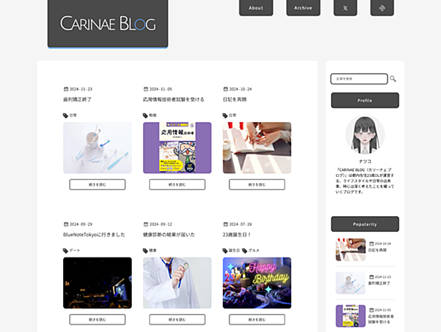Image resolution: width=441 pixels, height=332 pixels.
Task: Open the toothbrush post thumbnail in main list
Action: click(97, 148)
